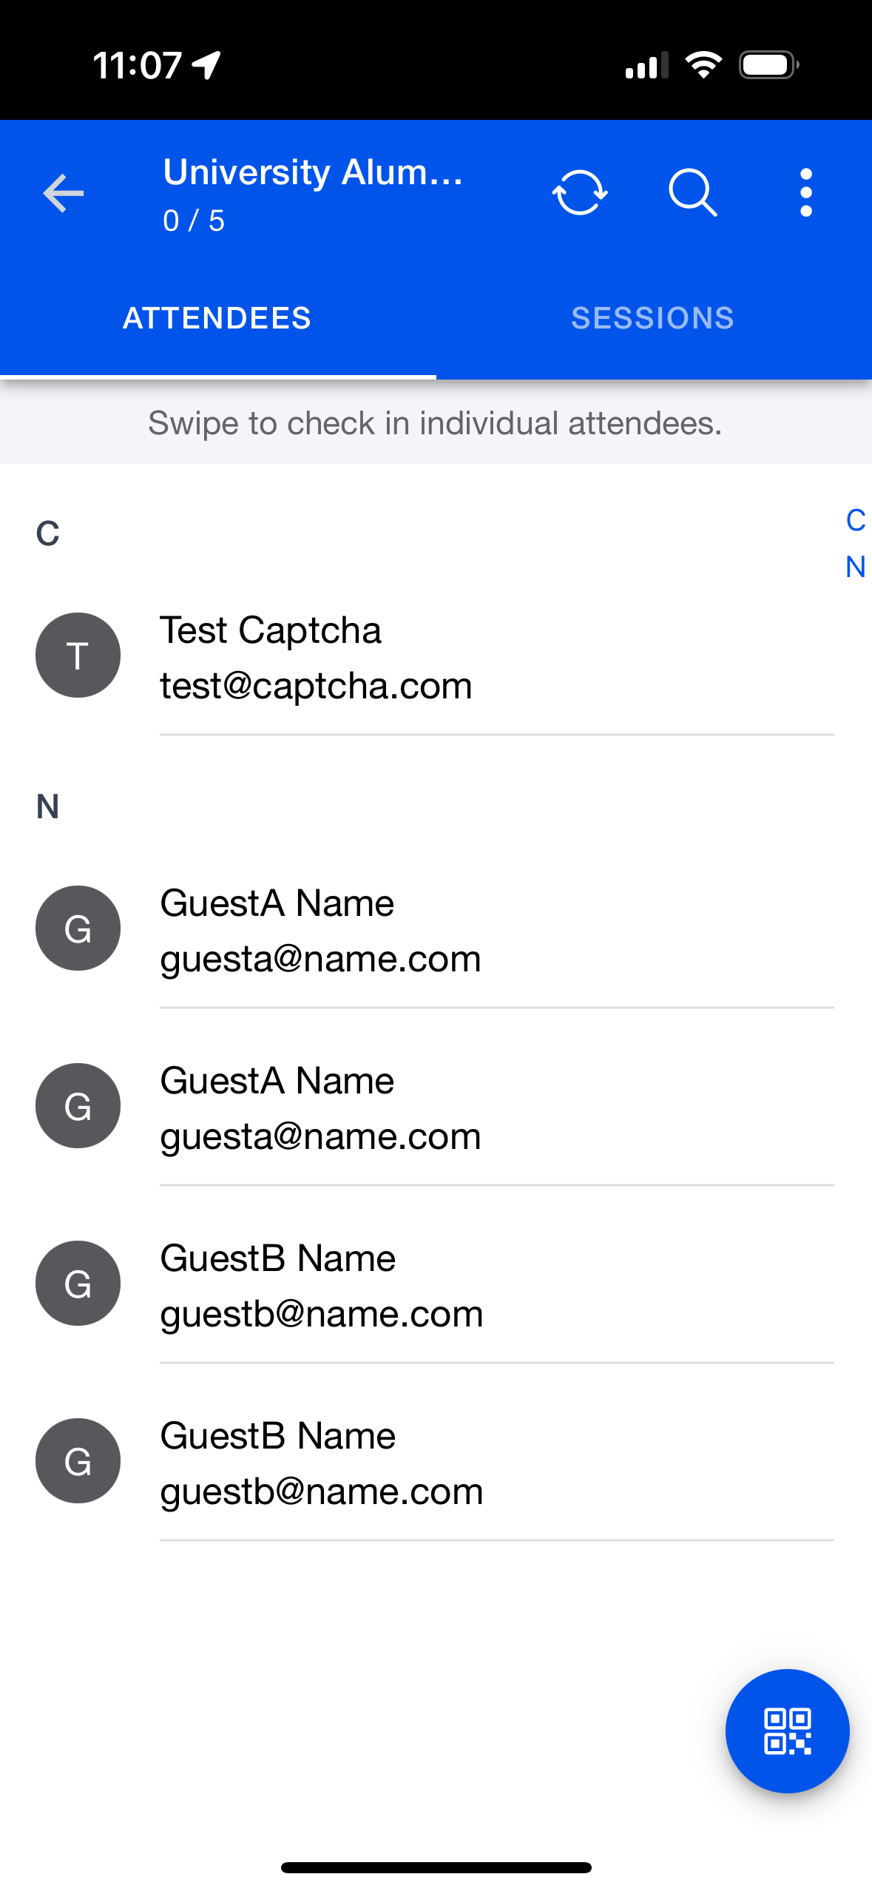Select the Attendees tab
The height and width of the screenshot is (1891, 872).
pyautogui.click(x=217, y=319)
